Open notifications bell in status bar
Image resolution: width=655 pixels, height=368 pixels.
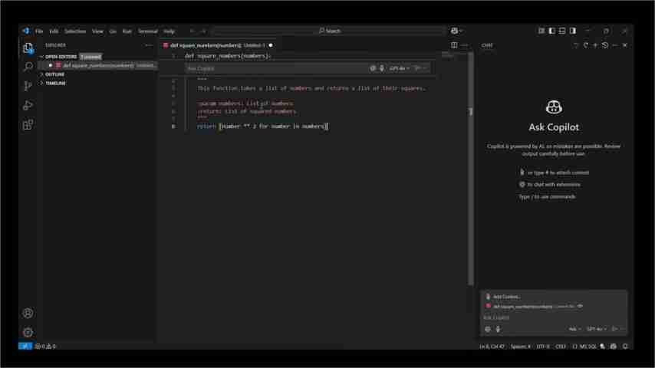pyautogui.click(x=625, y=347)
